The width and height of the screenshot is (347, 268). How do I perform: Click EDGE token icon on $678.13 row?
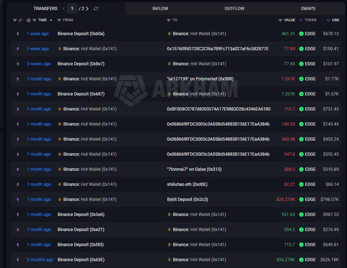click(301, 34)
